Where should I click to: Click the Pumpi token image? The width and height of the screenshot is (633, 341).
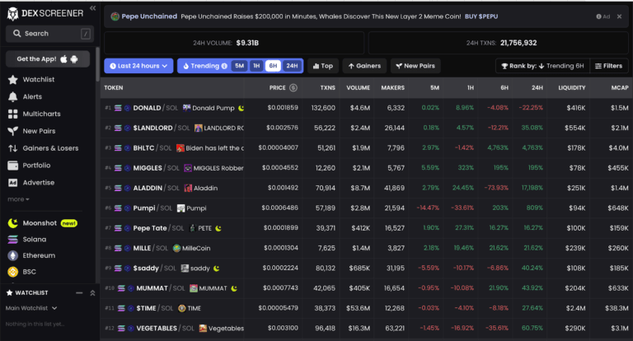[x=181, y=208]
